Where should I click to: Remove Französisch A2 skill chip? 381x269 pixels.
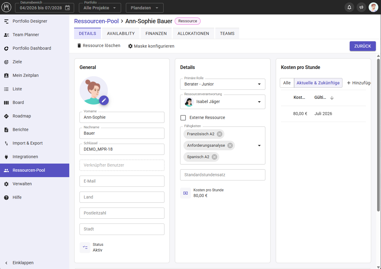click(x=220, y=134)
